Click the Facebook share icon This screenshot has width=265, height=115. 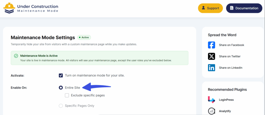pyautogui.click(x=211, y=45)
